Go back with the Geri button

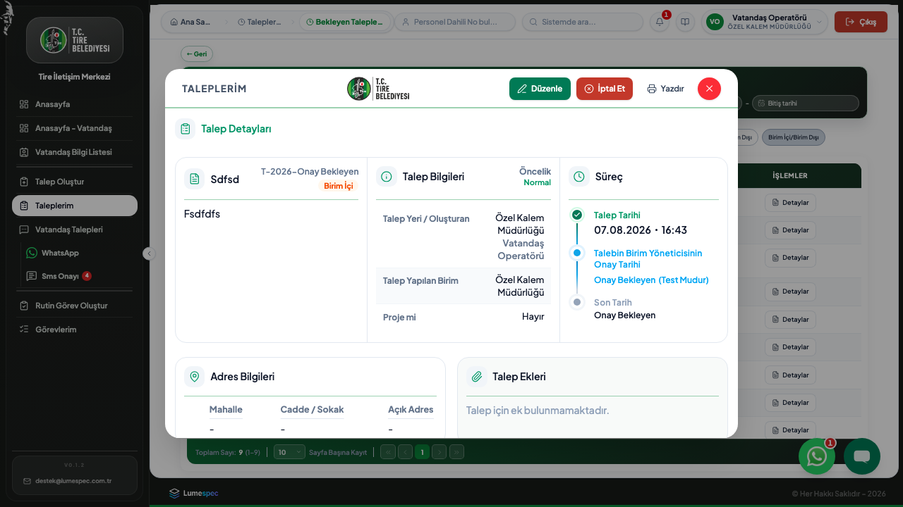tap(197, 54)
